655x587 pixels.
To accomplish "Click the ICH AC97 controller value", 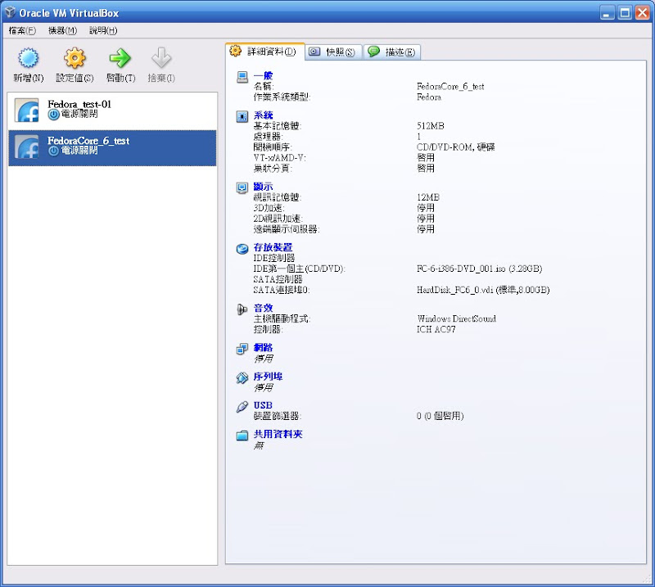I will pyautogui.click(x=436, y=329).
